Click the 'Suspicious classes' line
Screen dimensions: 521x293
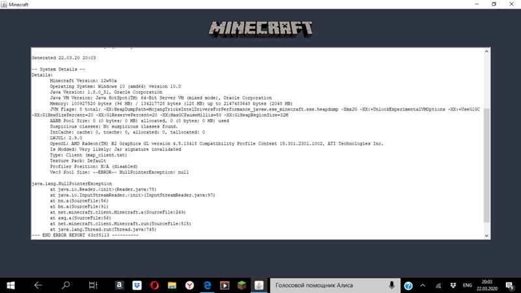click(x=114, y=126)
